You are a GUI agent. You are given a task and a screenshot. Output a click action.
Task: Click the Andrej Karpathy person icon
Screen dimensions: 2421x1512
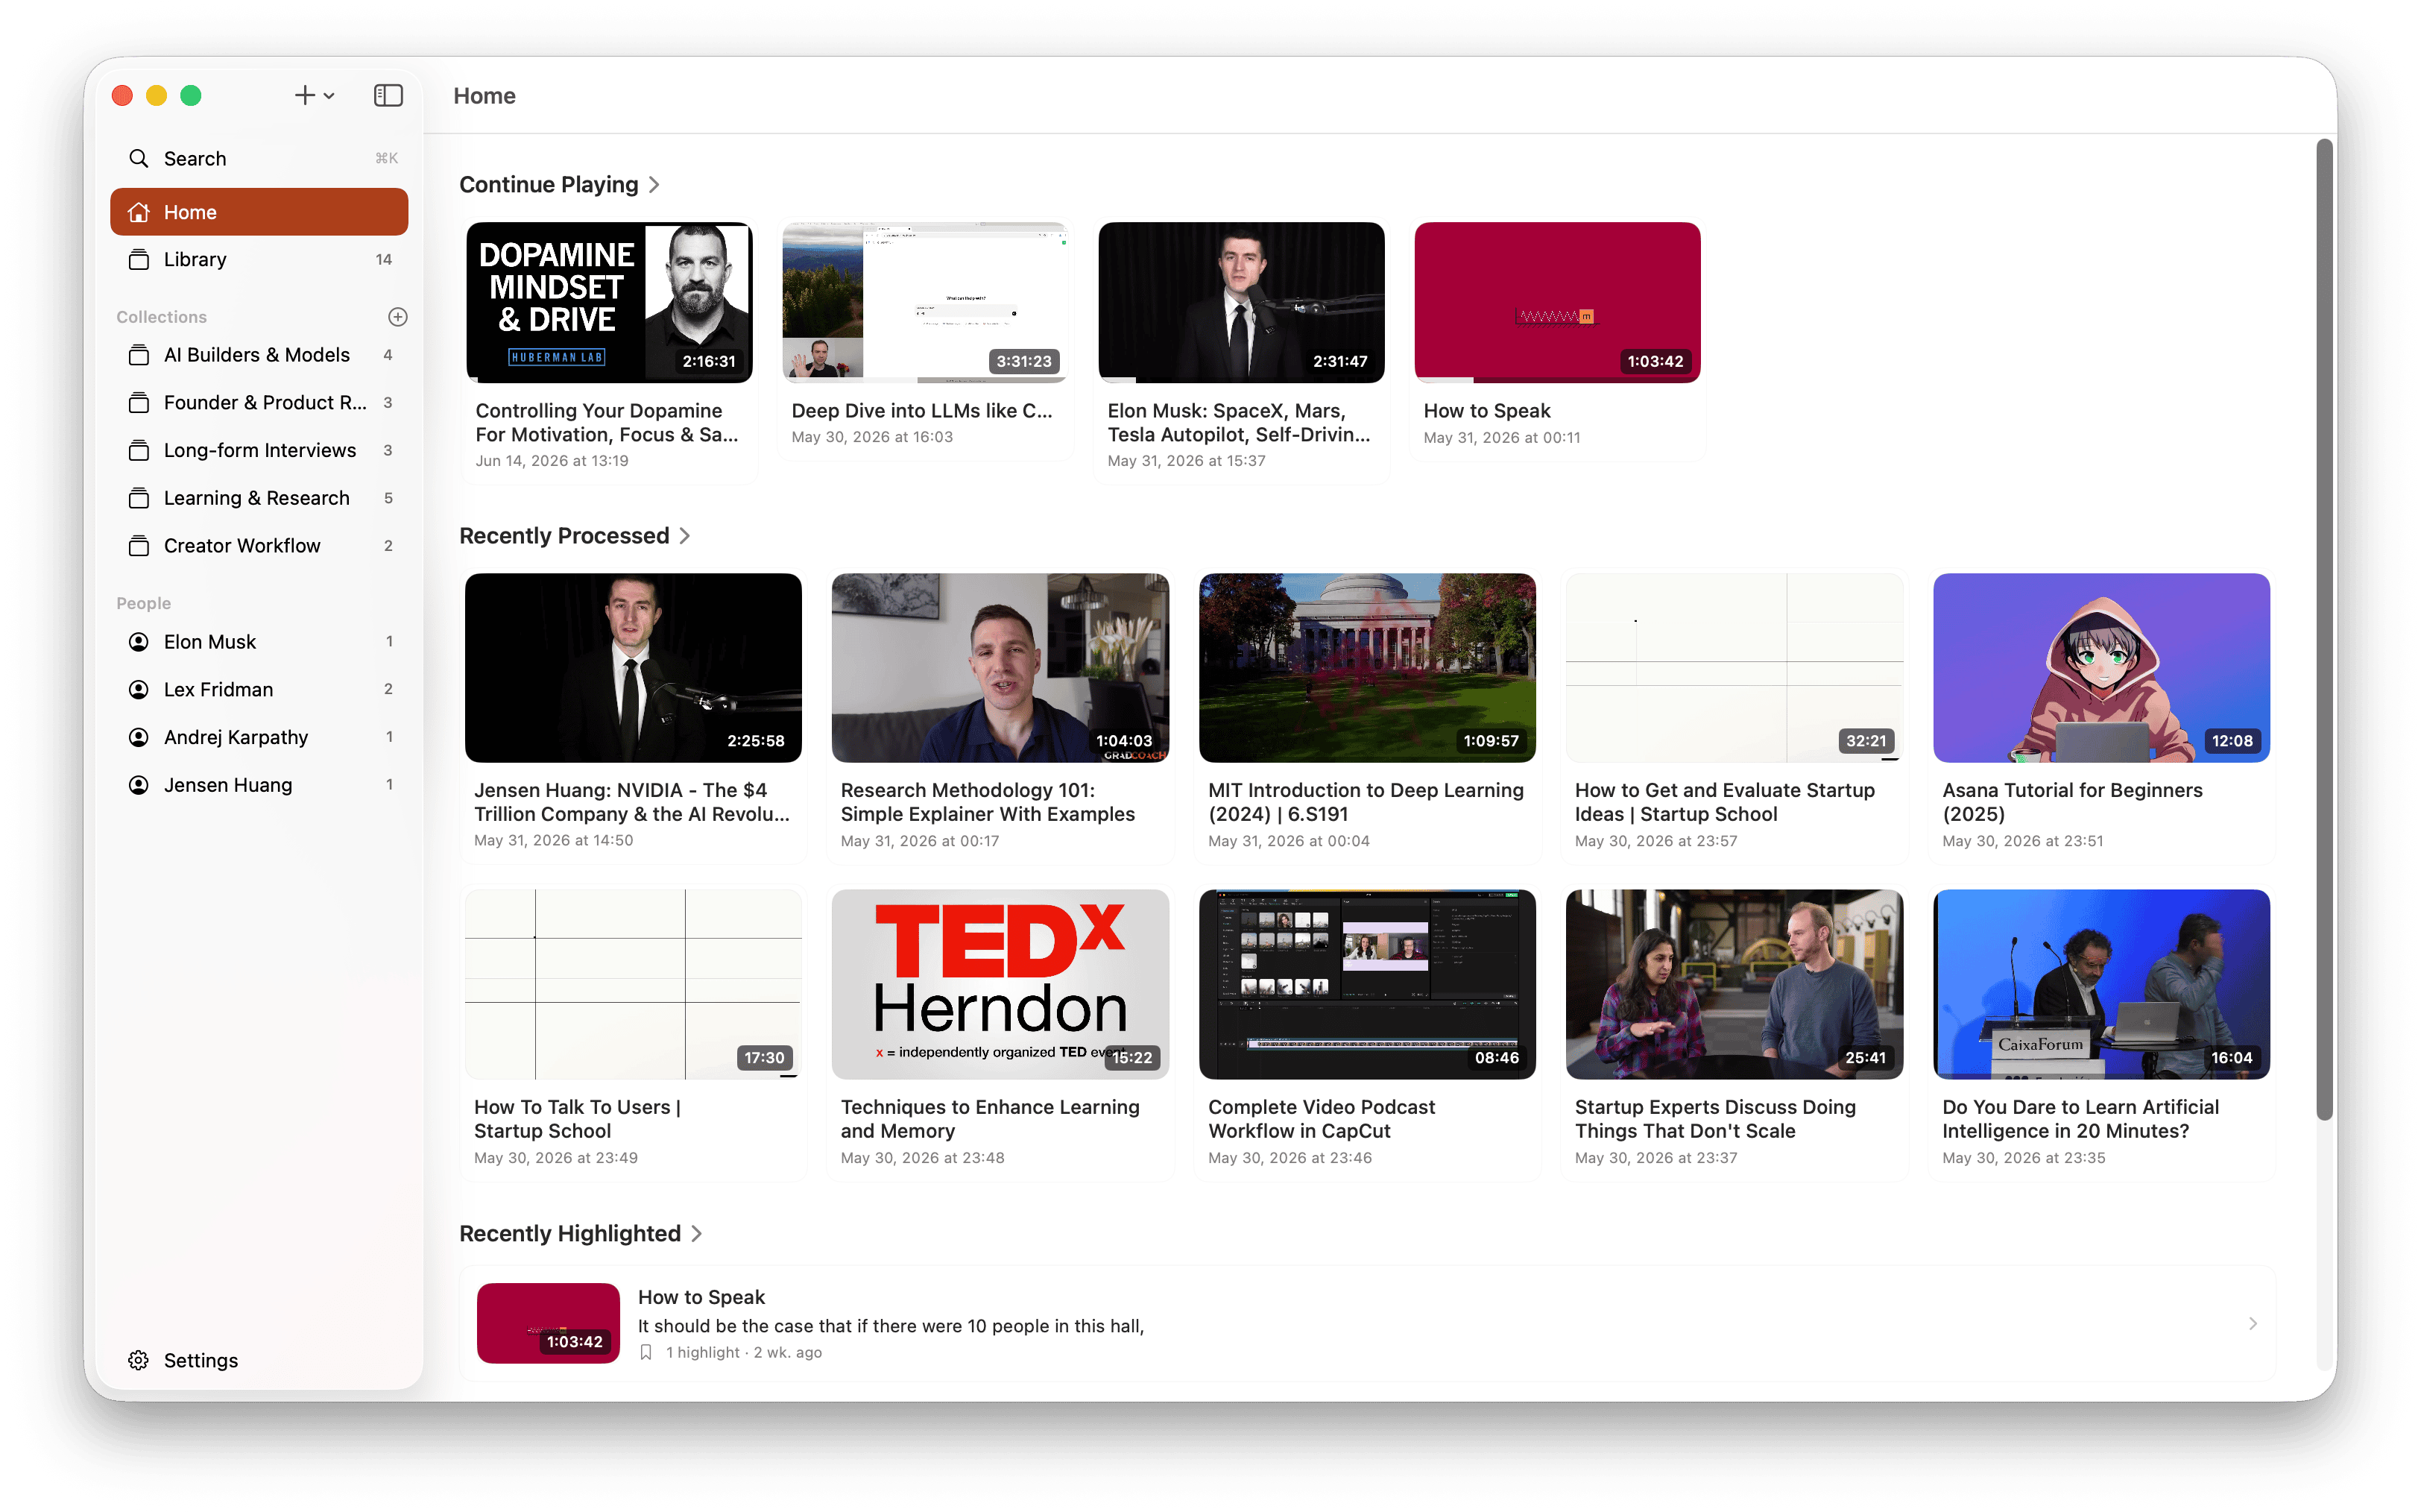tap(139, 737)
